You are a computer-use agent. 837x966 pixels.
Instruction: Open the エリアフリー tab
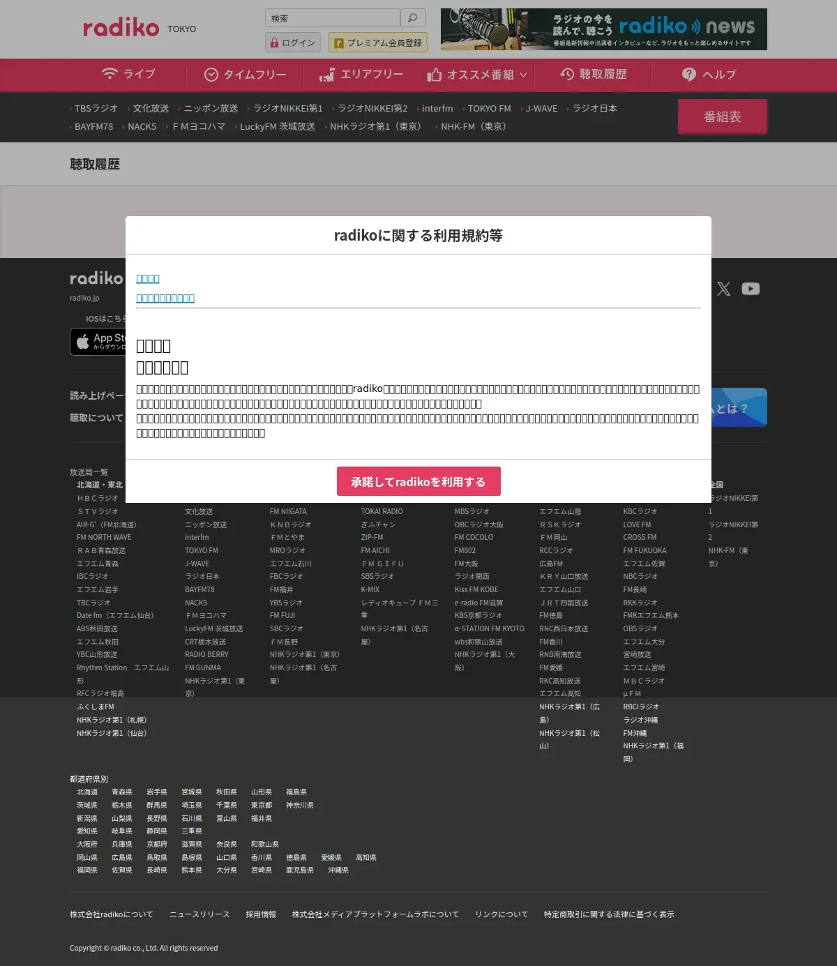coord(361,75)
